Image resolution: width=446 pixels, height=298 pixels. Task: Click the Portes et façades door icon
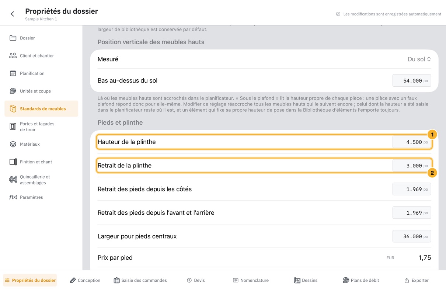click(x=13, y=127)
